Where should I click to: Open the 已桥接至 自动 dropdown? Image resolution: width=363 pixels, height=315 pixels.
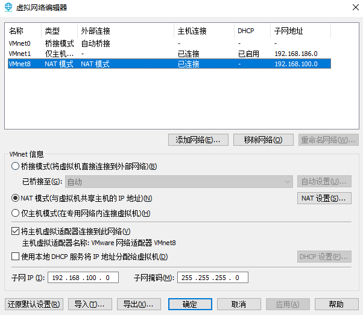[x=179, y=182]
